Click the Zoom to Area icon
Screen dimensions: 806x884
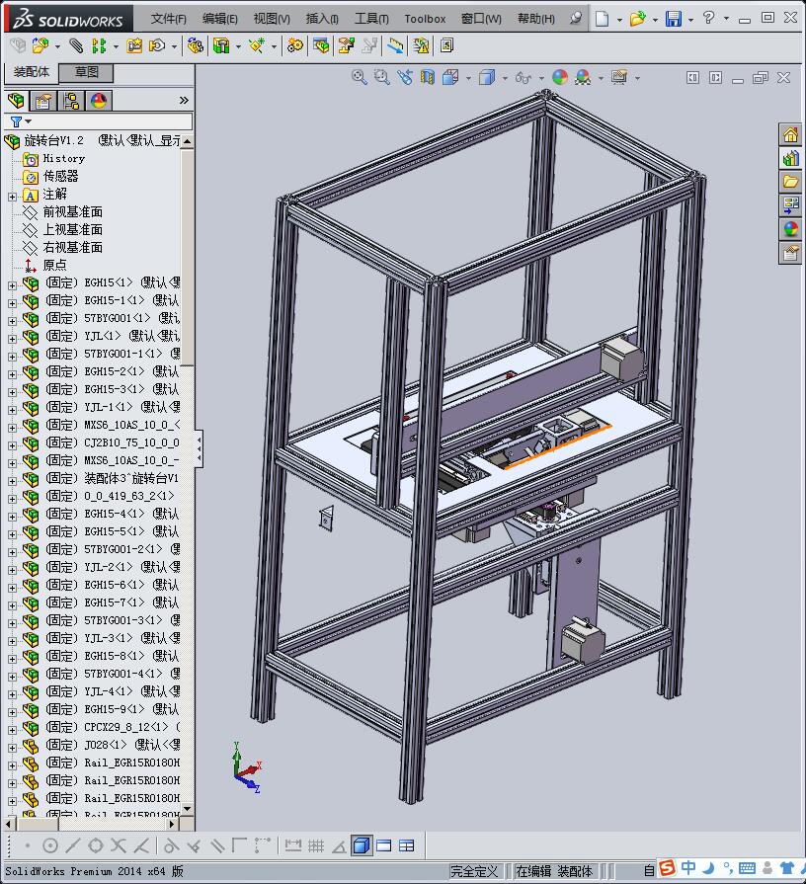click(382, 77)
